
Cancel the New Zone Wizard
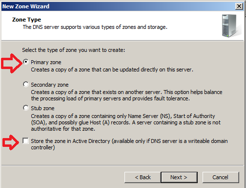point(221,177)
